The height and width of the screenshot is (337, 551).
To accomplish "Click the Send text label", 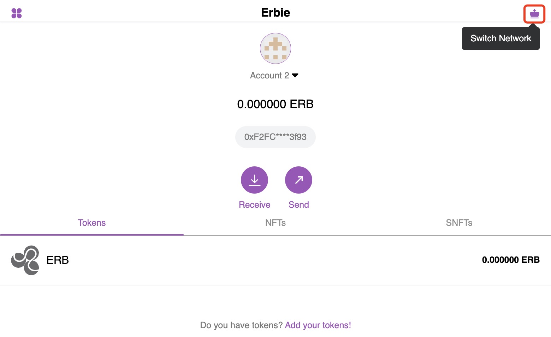I will [298, 205].
